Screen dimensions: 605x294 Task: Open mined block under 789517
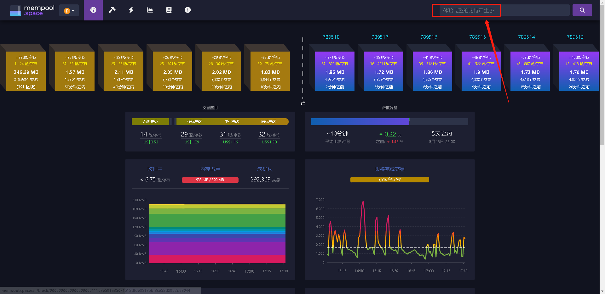pos(383,71)
